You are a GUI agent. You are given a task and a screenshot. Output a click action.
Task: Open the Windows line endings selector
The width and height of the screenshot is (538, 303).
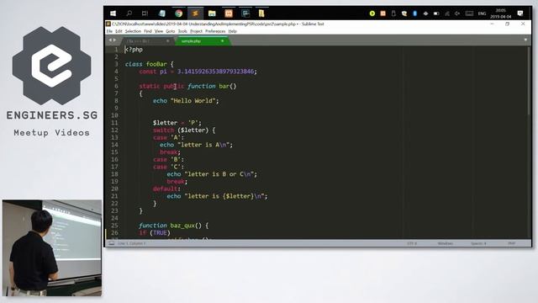(445, 243)
